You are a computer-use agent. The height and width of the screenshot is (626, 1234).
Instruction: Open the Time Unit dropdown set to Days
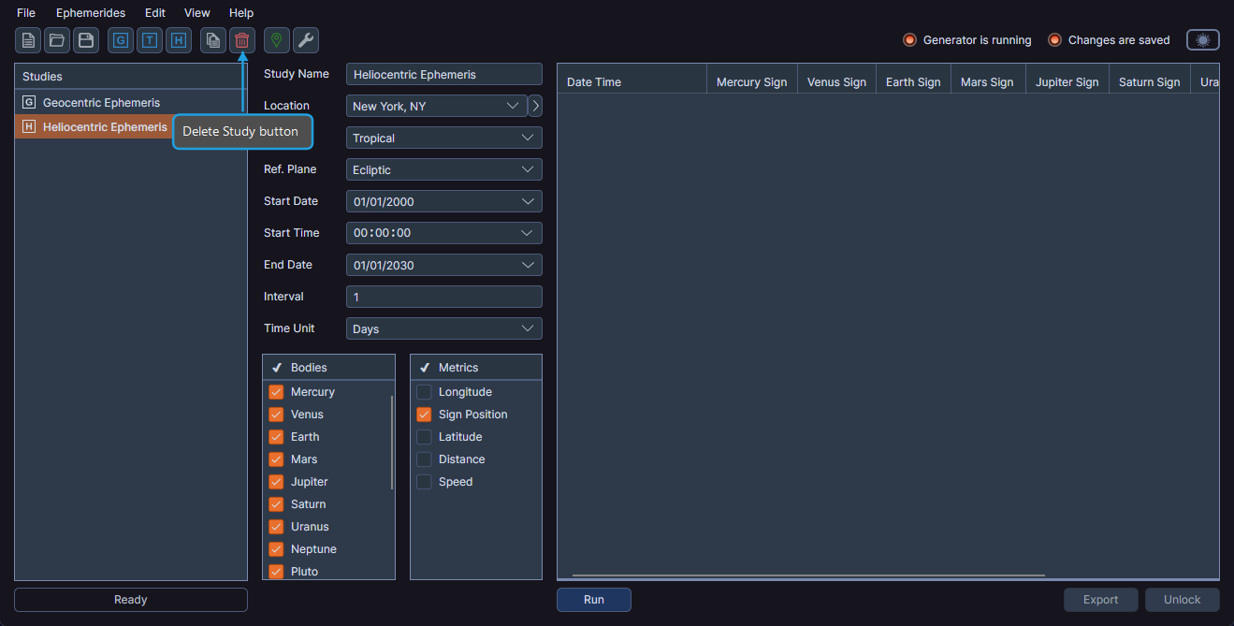click(443, 328)
